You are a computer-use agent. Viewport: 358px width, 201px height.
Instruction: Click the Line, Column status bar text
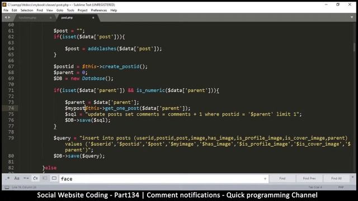pyautogui.click(x=24, y=187)
